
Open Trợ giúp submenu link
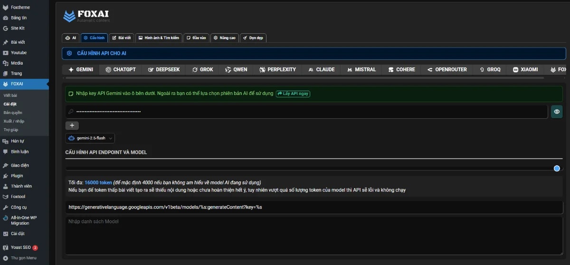(11, 130)
